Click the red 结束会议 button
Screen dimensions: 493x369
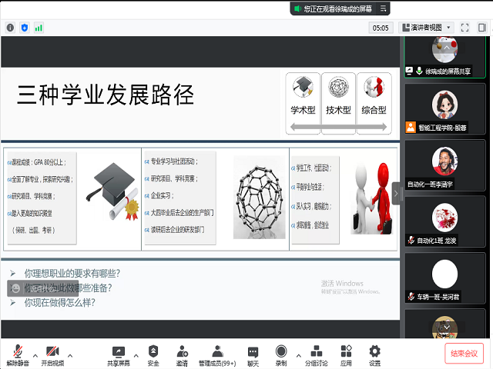tap(464, 354)
